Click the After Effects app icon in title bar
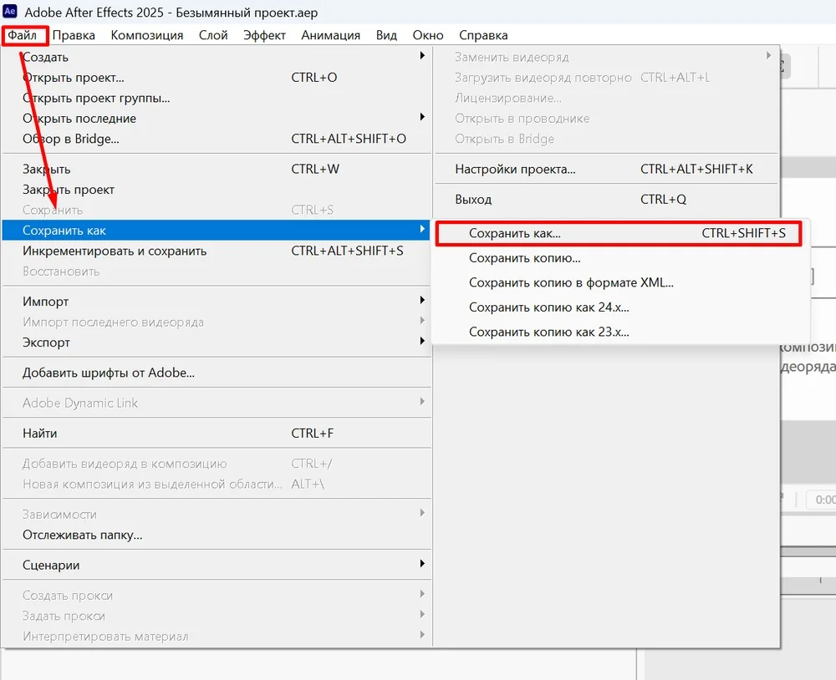Image resolution: width=836 pixels, height=680 pixels. [x=11, y=13]
